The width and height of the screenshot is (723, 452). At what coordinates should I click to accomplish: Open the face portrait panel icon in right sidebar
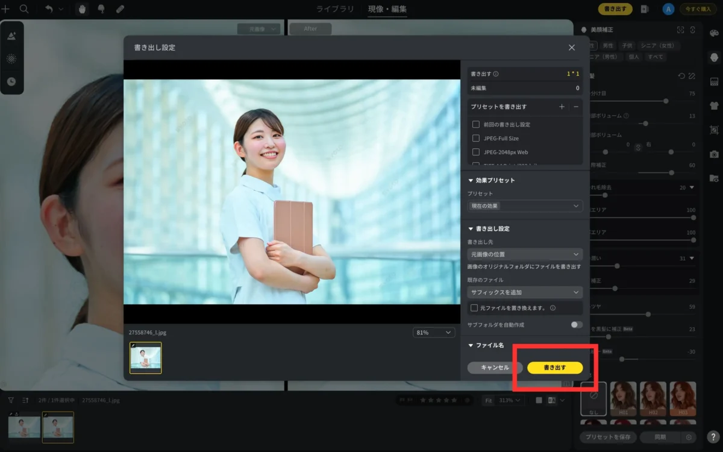pyautogui.click(x=715, y=57)
